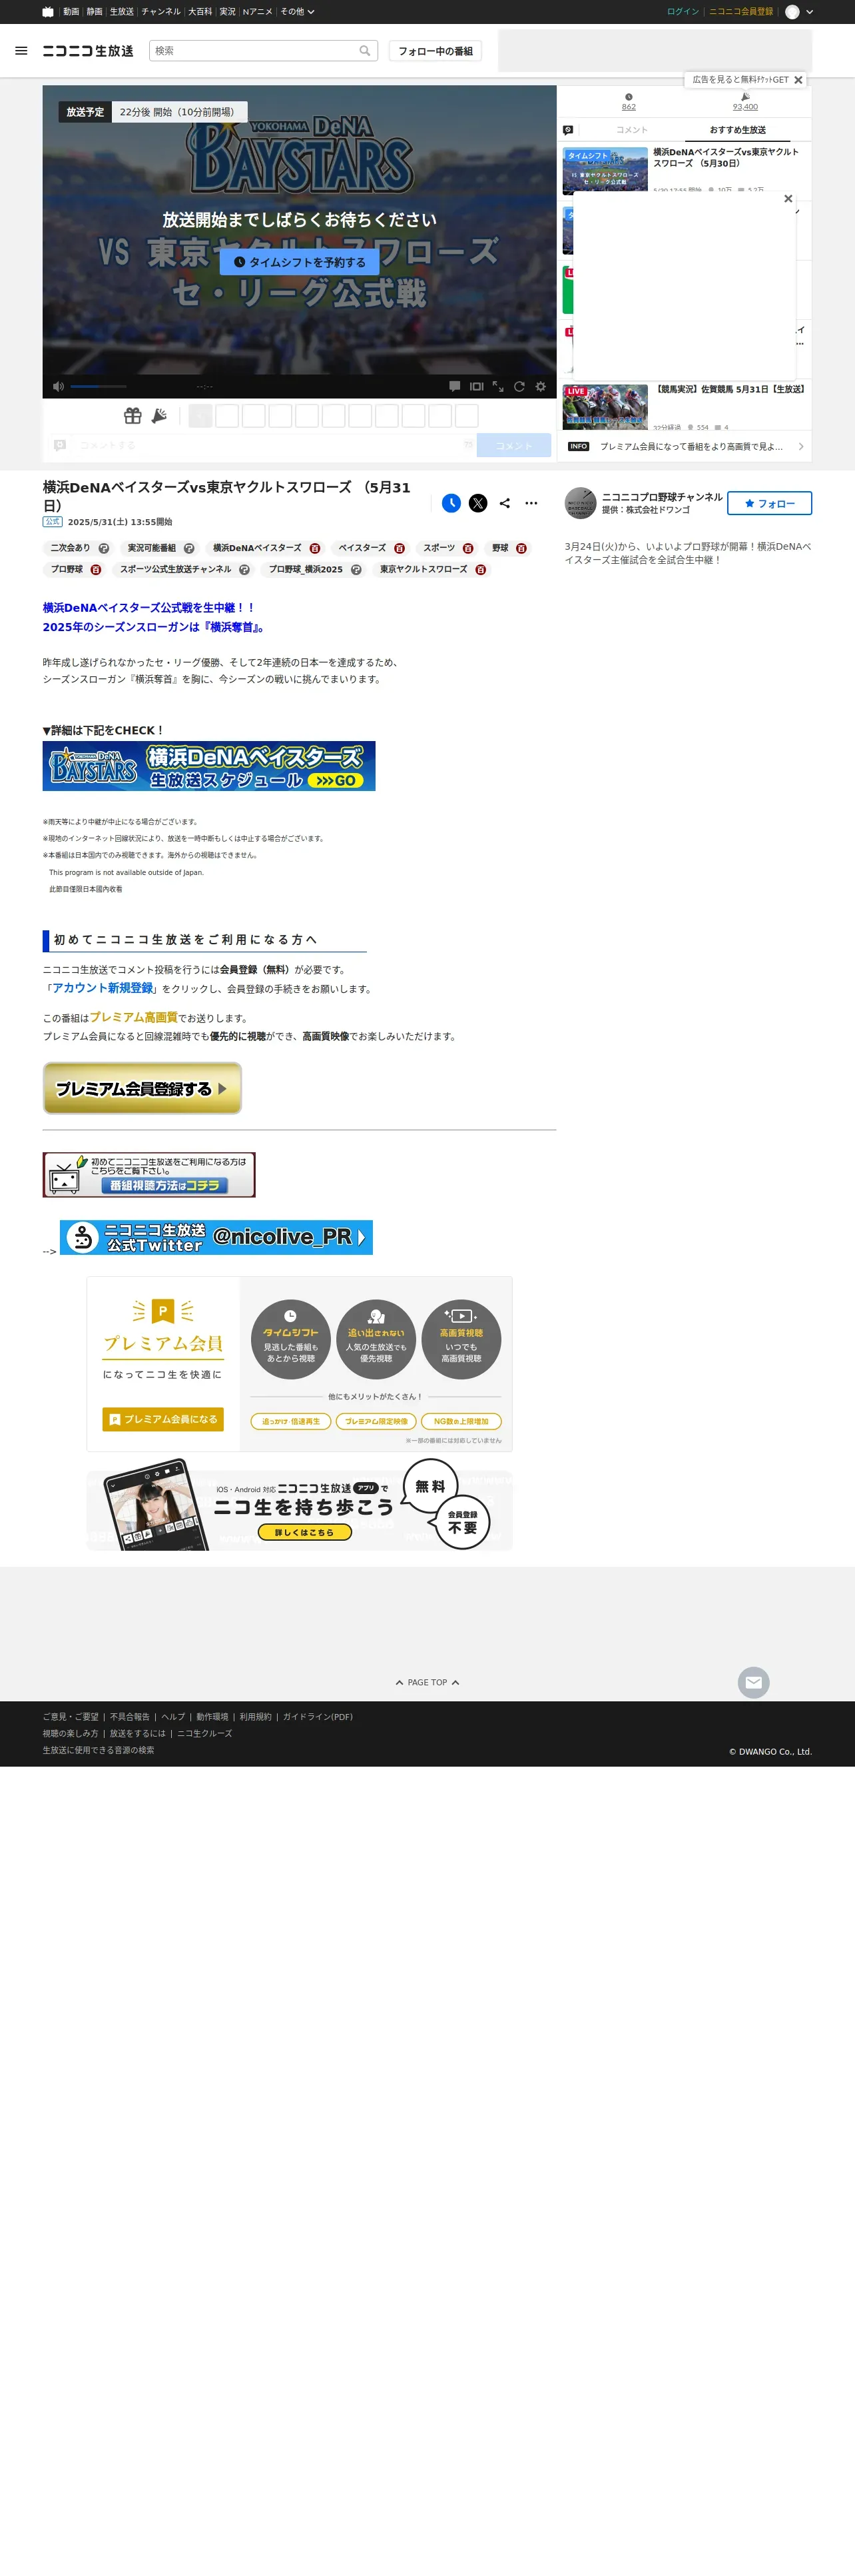Select Nアニメ in top navigation

click(258, 12)
